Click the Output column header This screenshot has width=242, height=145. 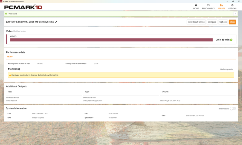click(x=165, y=91)
